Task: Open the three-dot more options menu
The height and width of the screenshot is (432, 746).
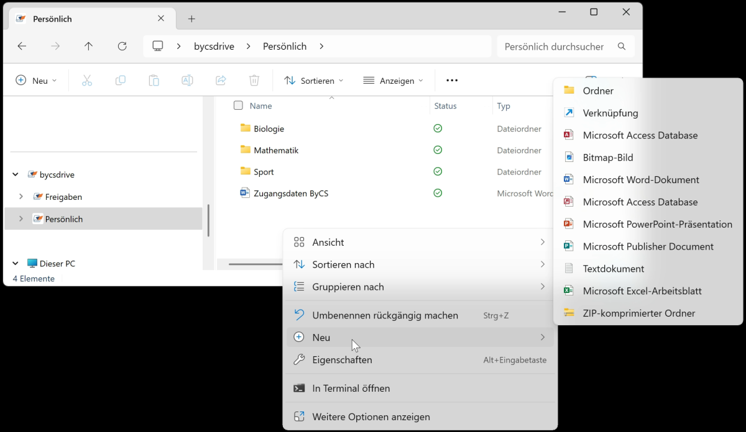Action: click(452, 81)
